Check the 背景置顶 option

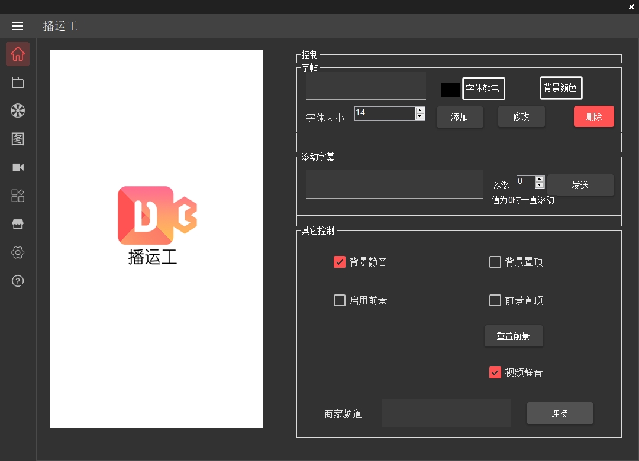tap(495, 262)
